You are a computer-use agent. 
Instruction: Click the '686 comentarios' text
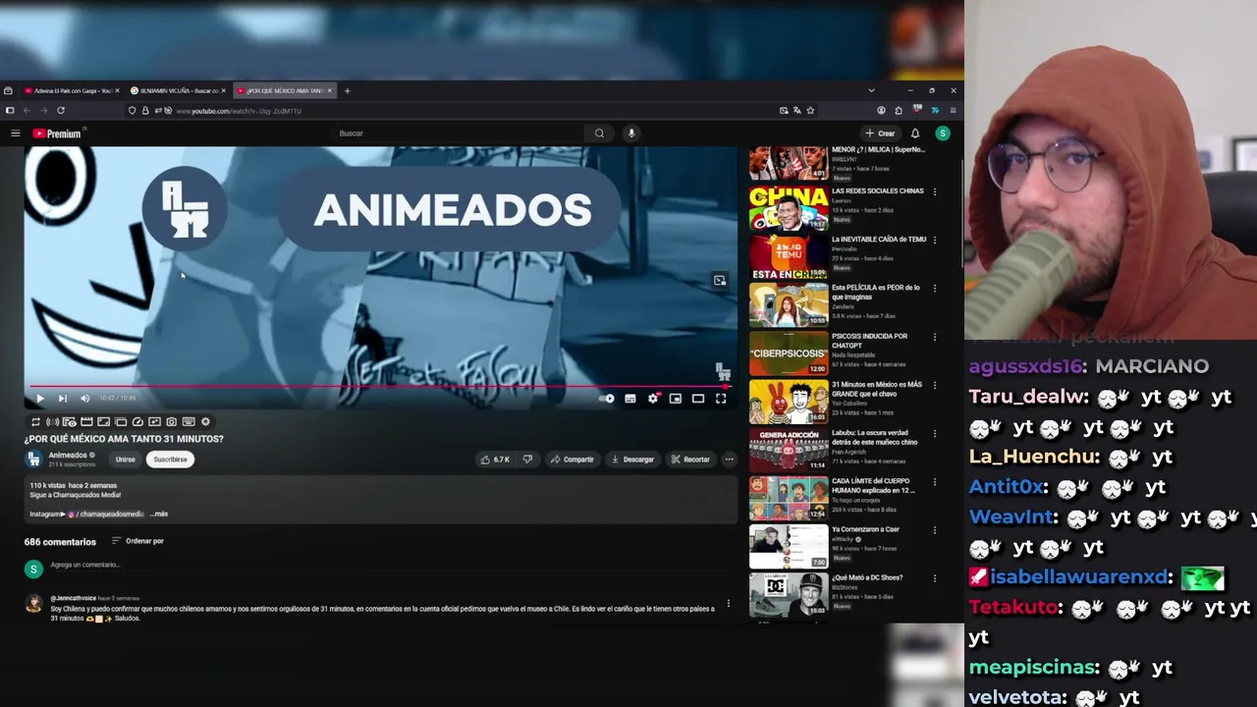click(60, 542)
